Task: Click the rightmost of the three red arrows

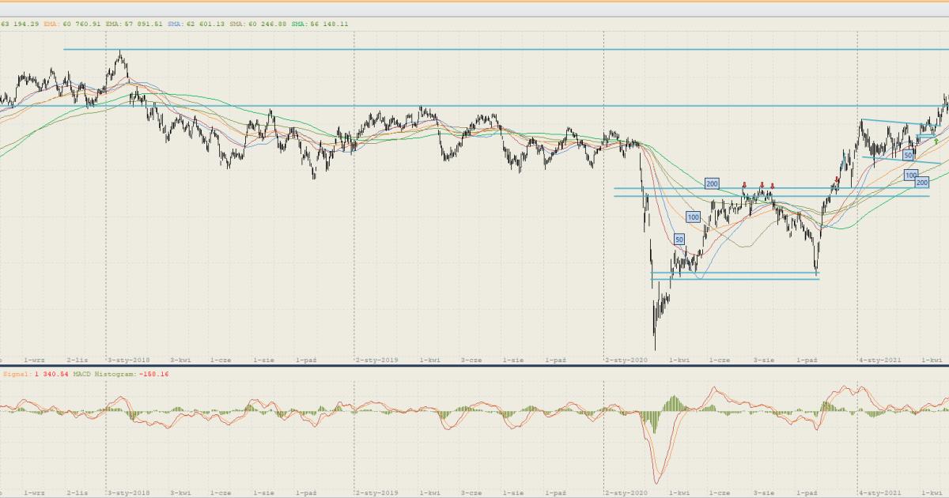Action: [x=773, y=187]
